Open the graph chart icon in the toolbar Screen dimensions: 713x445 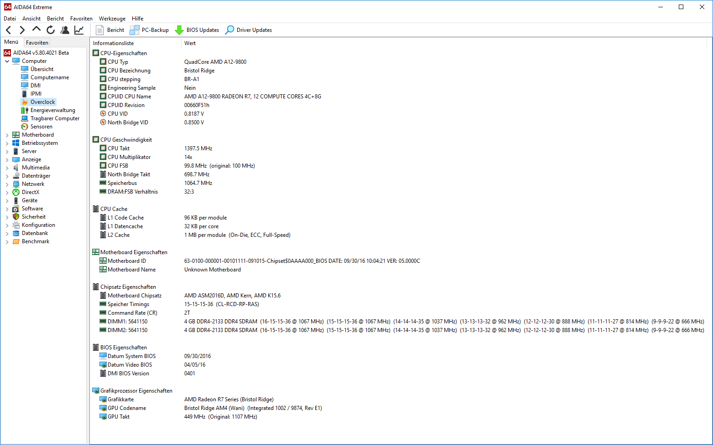pos(79,30)
